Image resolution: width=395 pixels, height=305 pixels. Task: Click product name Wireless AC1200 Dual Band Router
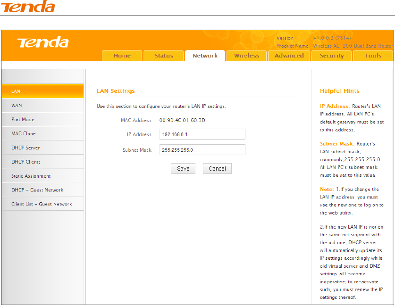353,46
